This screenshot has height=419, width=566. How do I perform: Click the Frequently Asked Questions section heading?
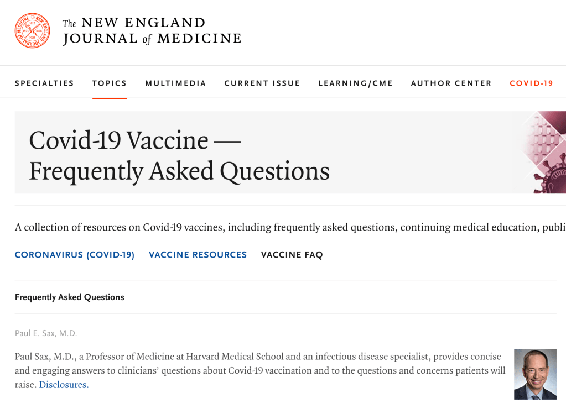(x=70, y=297)
